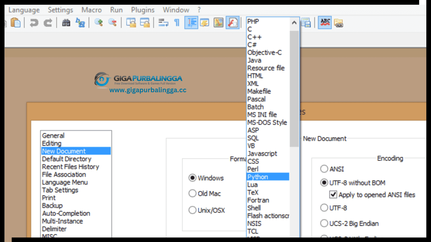
Task: Click the Undo arrow icon
Action: pyautogui.click(x=34, y=23)
